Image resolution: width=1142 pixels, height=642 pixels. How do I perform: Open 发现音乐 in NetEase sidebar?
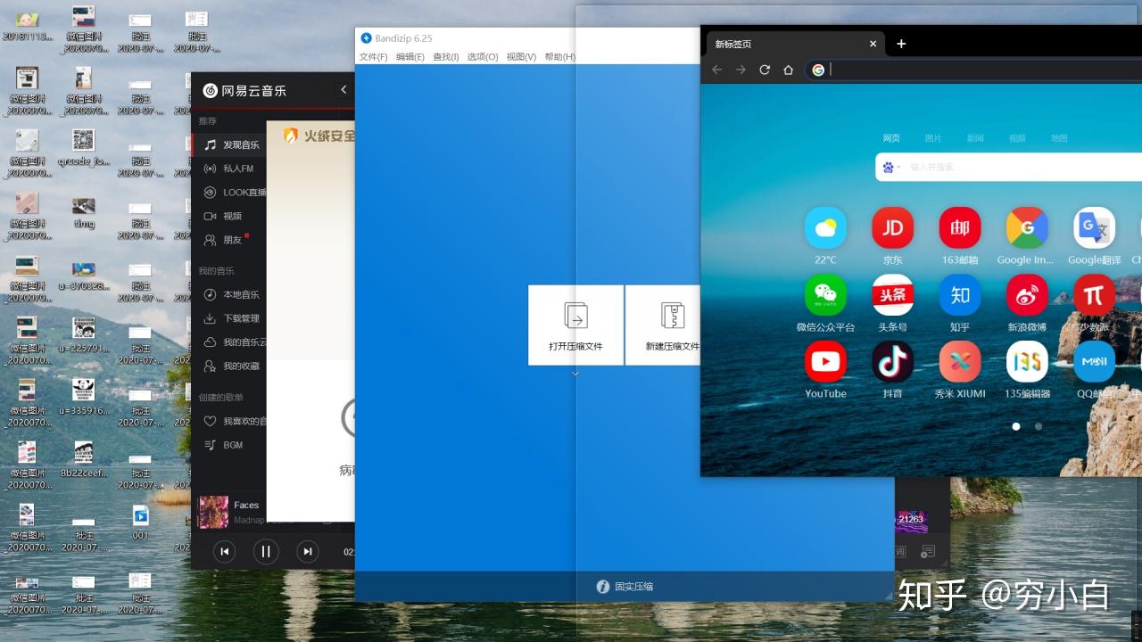point(229,144)
